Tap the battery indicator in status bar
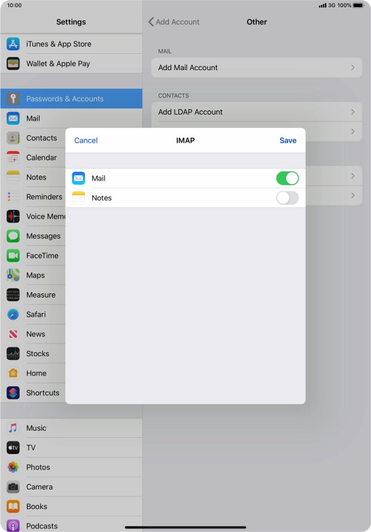 click(358, 5)
